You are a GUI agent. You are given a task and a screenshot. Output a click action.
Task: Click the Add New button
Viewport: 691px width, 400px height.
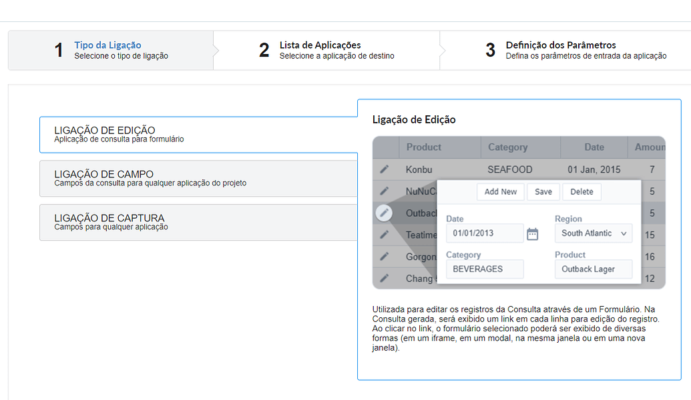click(500, 191)
